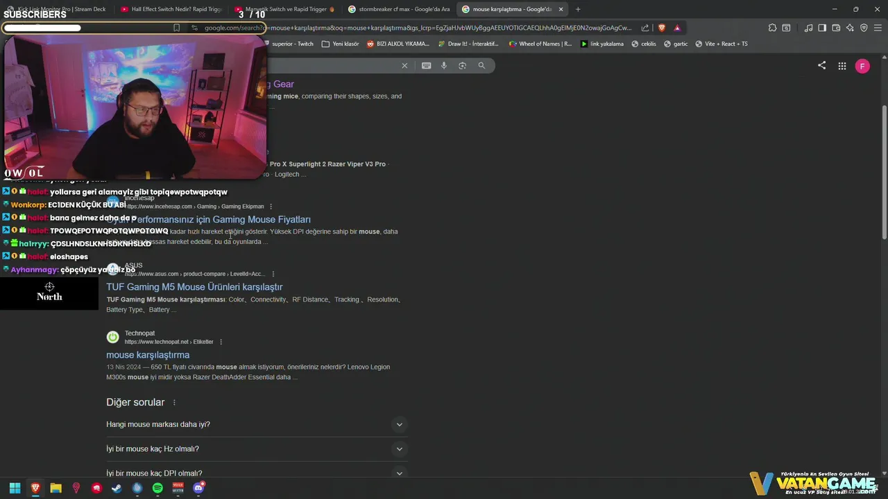Screen dimensions: 888x499
Task: Open File Explorer from the taskbar
Action: pos(55,488)
